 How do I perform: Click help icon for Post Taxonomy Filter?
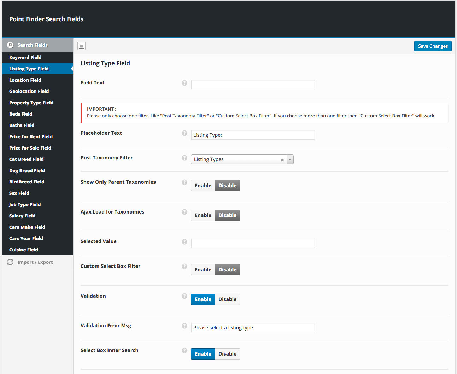(x=184, y=158)
